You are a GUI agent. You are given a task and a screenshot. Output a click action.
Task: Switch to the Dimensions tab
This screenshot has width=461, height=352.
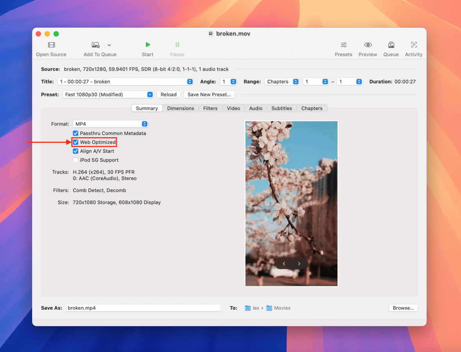point(180,108)
